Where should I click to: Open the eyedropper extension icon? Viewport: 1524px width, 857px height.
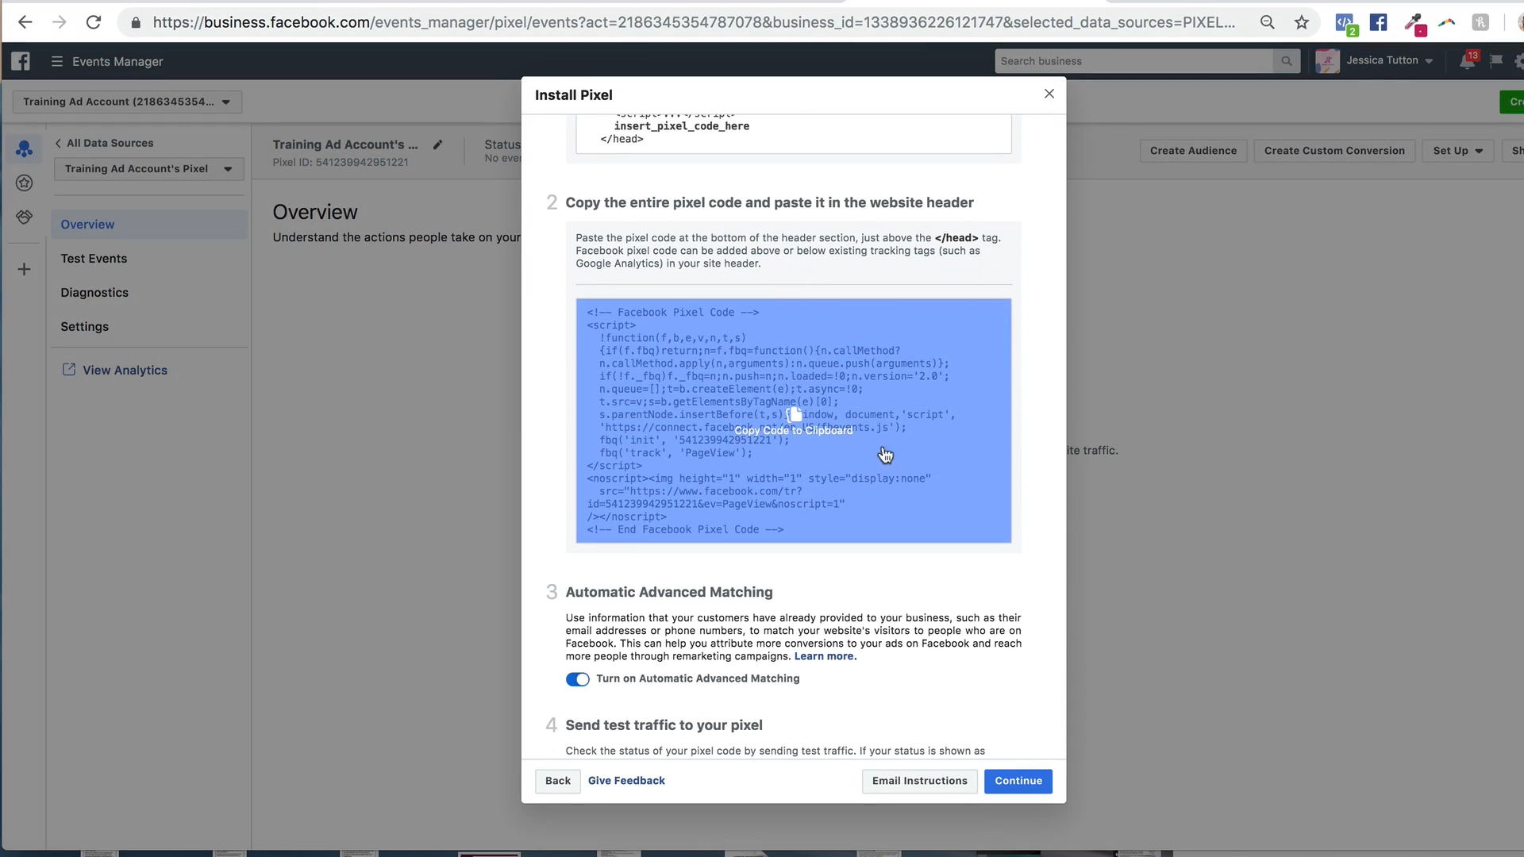click(1414, 24)
